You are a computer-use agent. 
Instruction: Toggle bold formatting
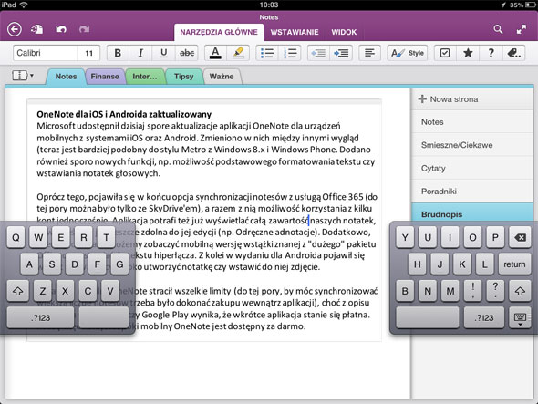[x=118, y=53]
